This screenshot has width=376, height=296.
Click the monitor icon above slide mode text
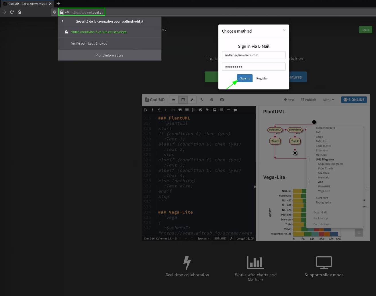pyautogui.click(x=324, y=263)
